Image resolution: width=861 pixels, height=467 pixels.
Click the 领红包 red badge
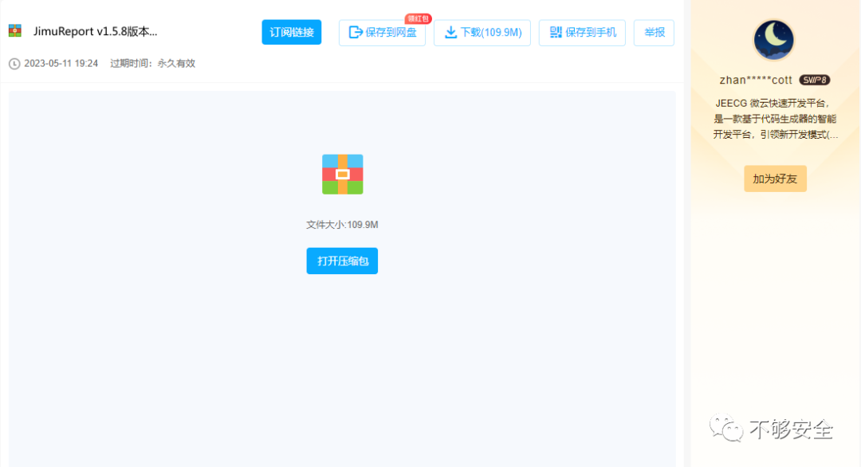click(x=418, y=18)
